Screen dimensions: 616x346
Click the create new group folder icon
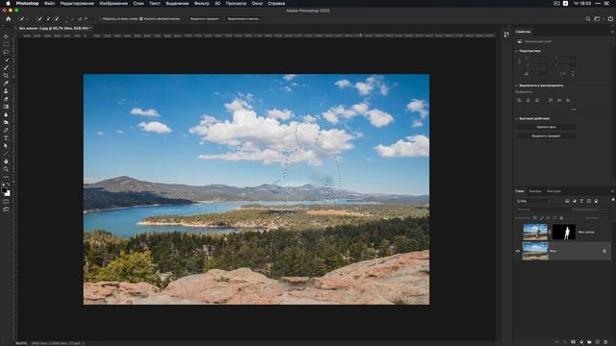coord(589,342)
